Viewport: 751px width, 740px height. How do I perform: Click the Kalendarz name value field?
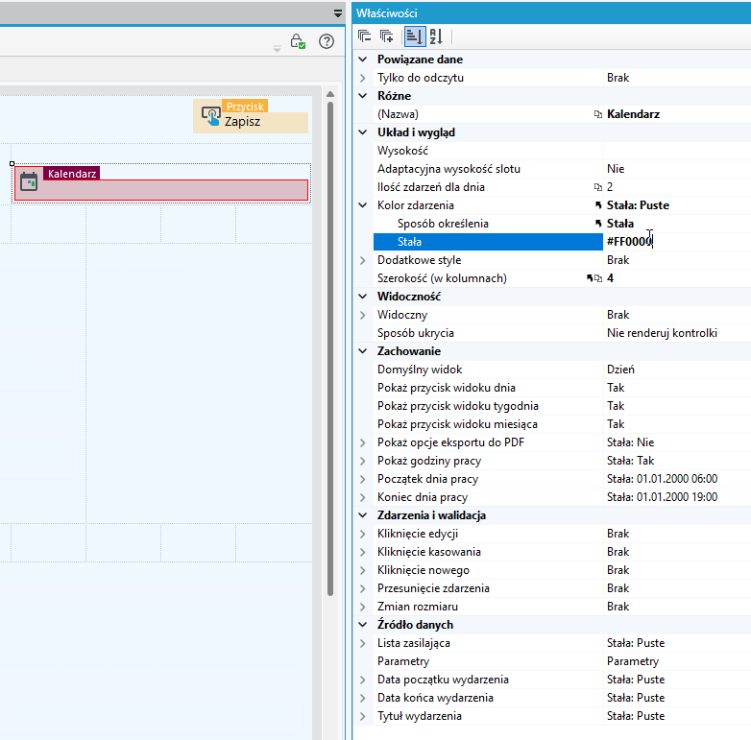[x=677, y=114]
